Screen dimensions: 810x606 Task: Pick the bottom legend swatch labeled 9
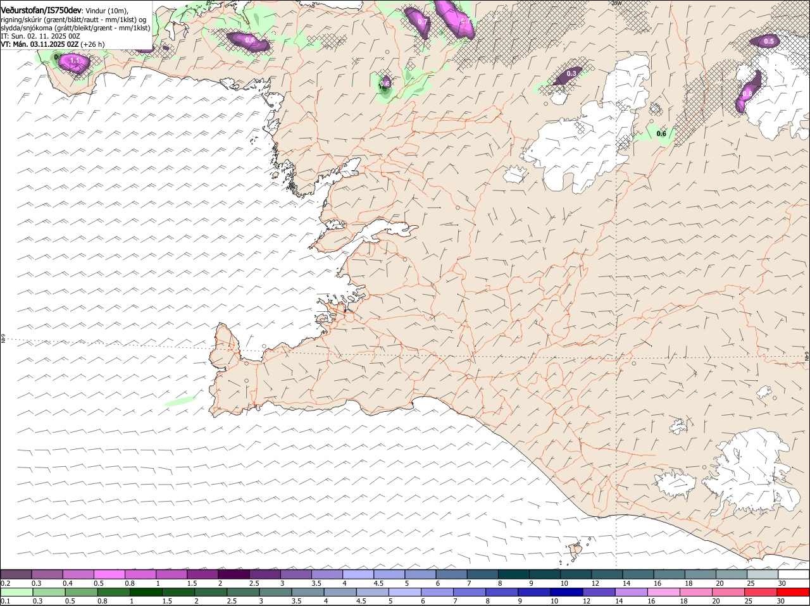(x=533, y=592)
